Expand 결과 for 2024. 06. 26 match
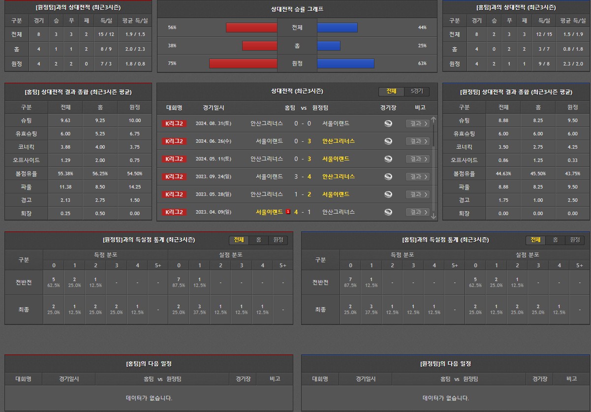This screenshot has width=591, height=412. pos(418,141)
